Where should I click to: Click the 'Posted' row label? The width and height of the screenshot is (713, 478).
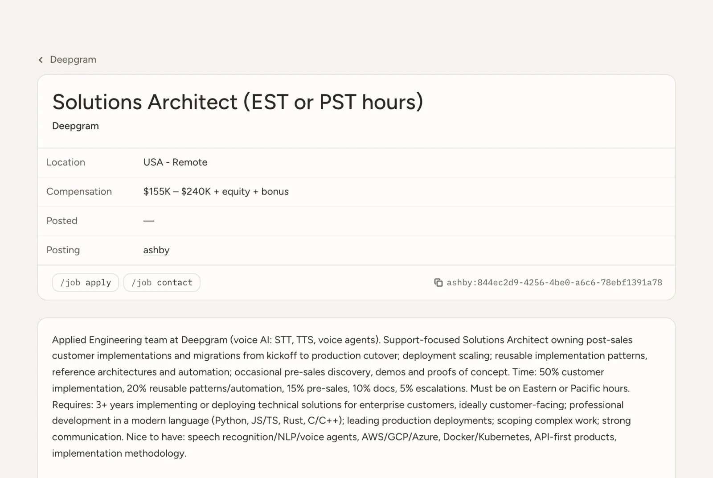(61, 221)
